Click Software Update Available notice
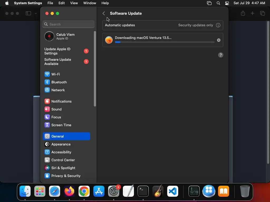This screenshot has height=202, width=270. click(66, 62)
